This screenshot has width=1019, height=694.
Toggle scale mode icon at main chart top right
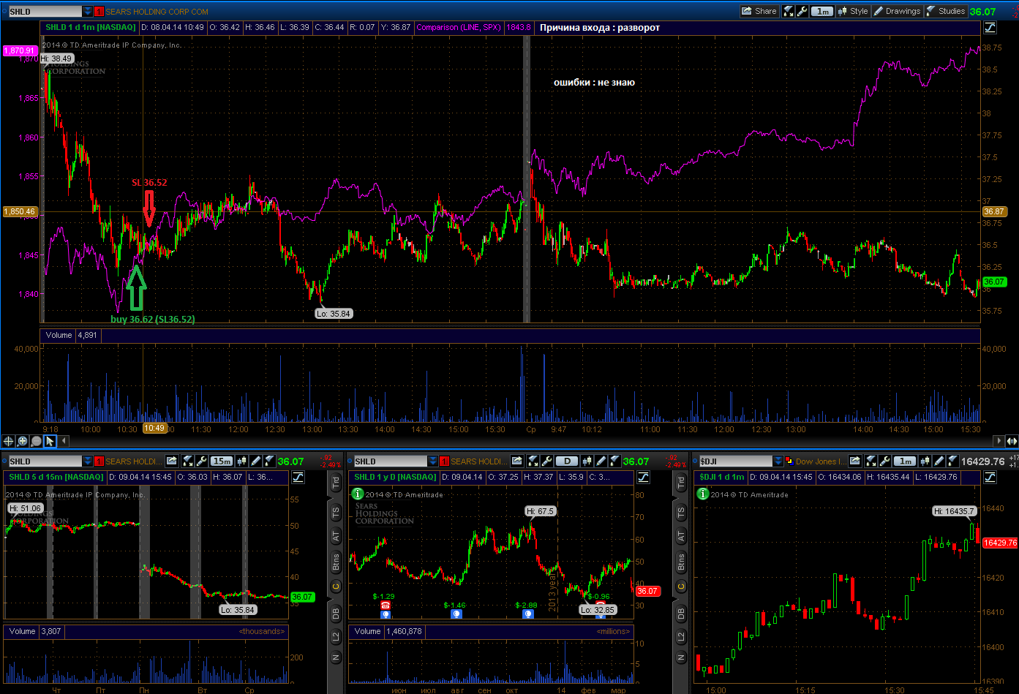pos(990,28)
